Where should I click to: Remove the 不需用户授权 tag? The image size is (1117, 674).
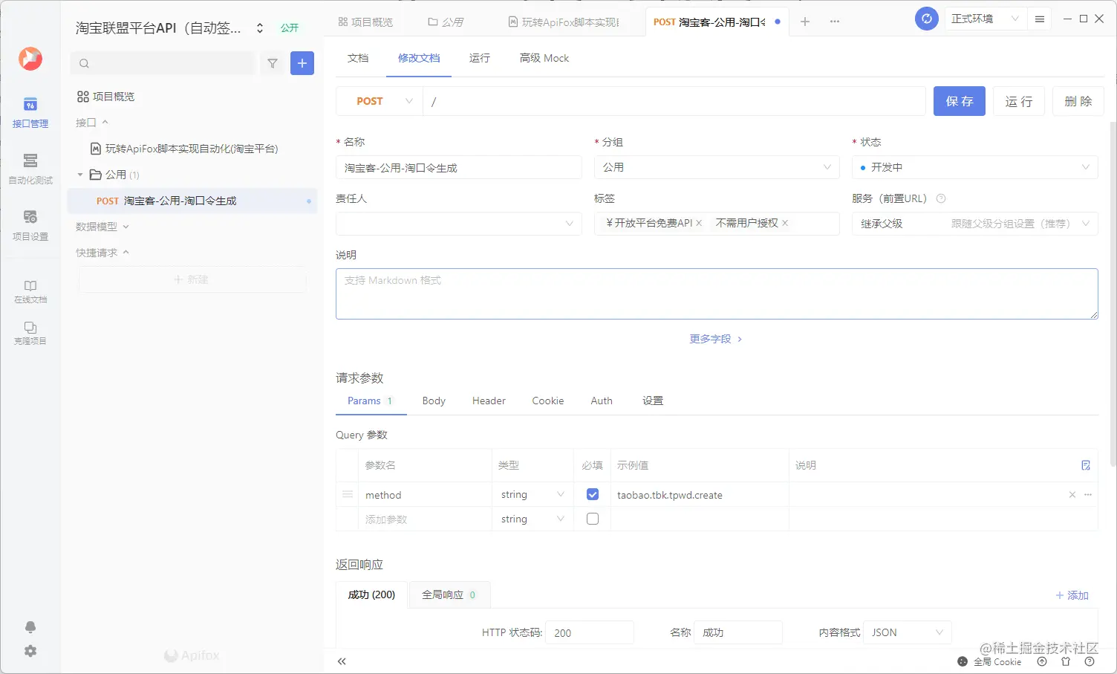pos(785,223)
